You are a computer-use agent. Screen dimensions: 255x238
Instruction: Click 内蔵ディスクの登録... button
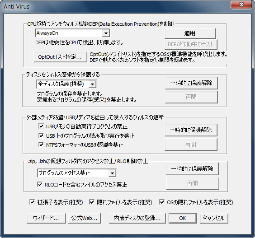[x=137, y=218]
